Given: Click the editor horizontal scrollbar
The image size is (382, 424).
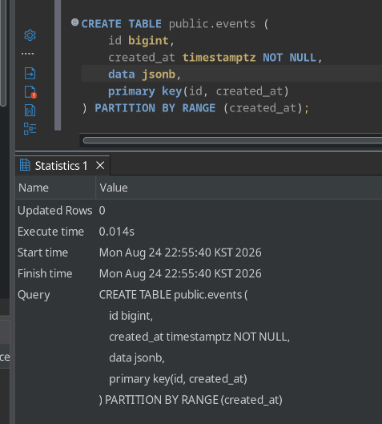Looking at the screenshot, I should click(232, 140).
